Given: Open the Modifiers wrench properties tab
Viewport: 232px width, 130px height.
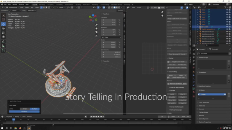Looking at the screenshot, I should (x=194, y=75).
